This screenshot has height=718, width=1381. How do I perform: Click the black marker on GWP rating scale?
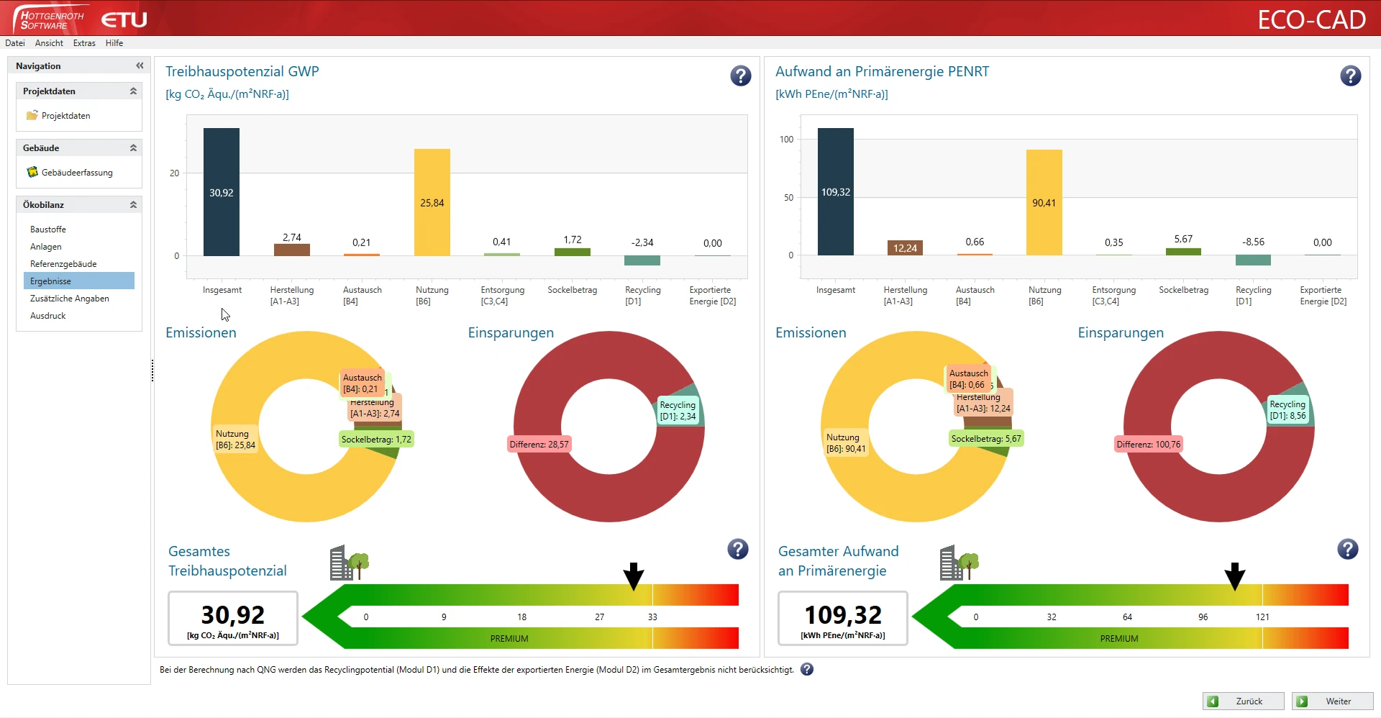pyautogui.click(x=634, y=576)
